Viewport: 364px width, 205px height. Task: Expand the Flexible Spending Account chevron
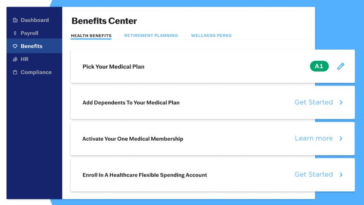click(x=341, y=175)
